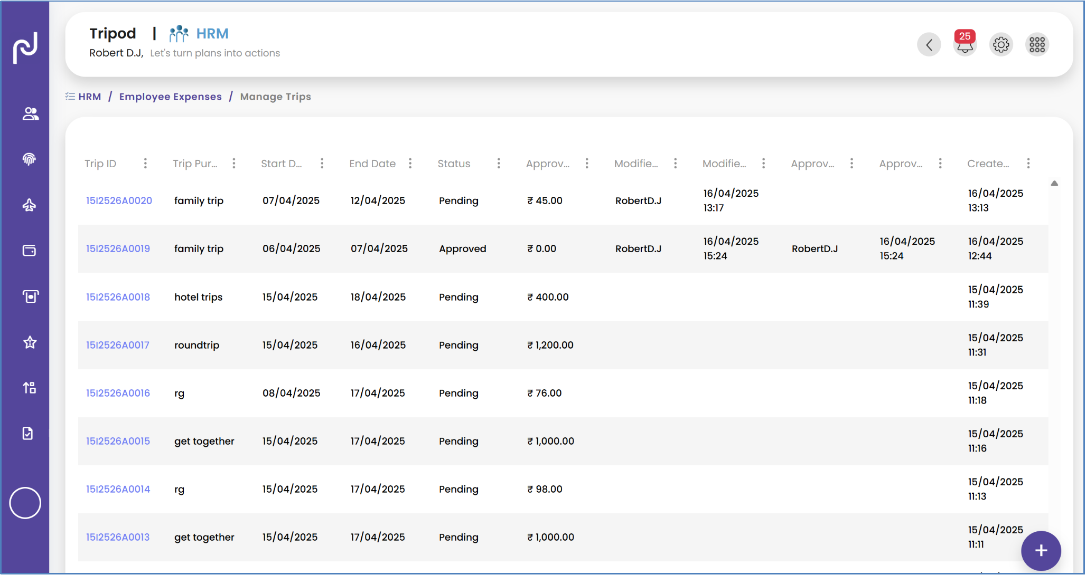Open first Modifie... column options menu
Screen dimensions: 1086x575
click(675, 164)
